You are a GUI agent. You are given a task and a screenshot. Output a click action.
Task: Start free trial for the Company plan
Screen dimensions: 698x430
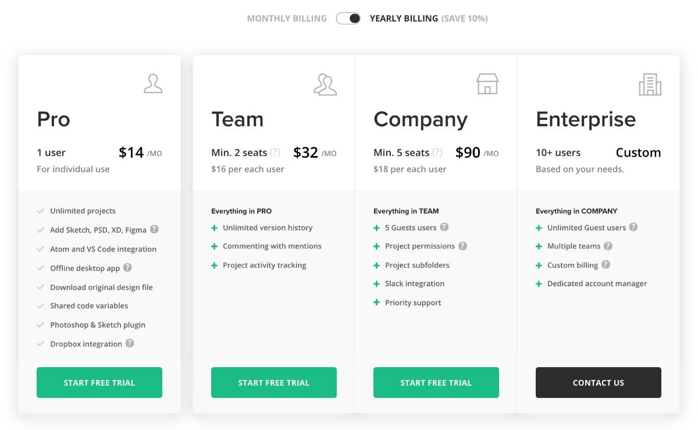(x=436, y=382)
